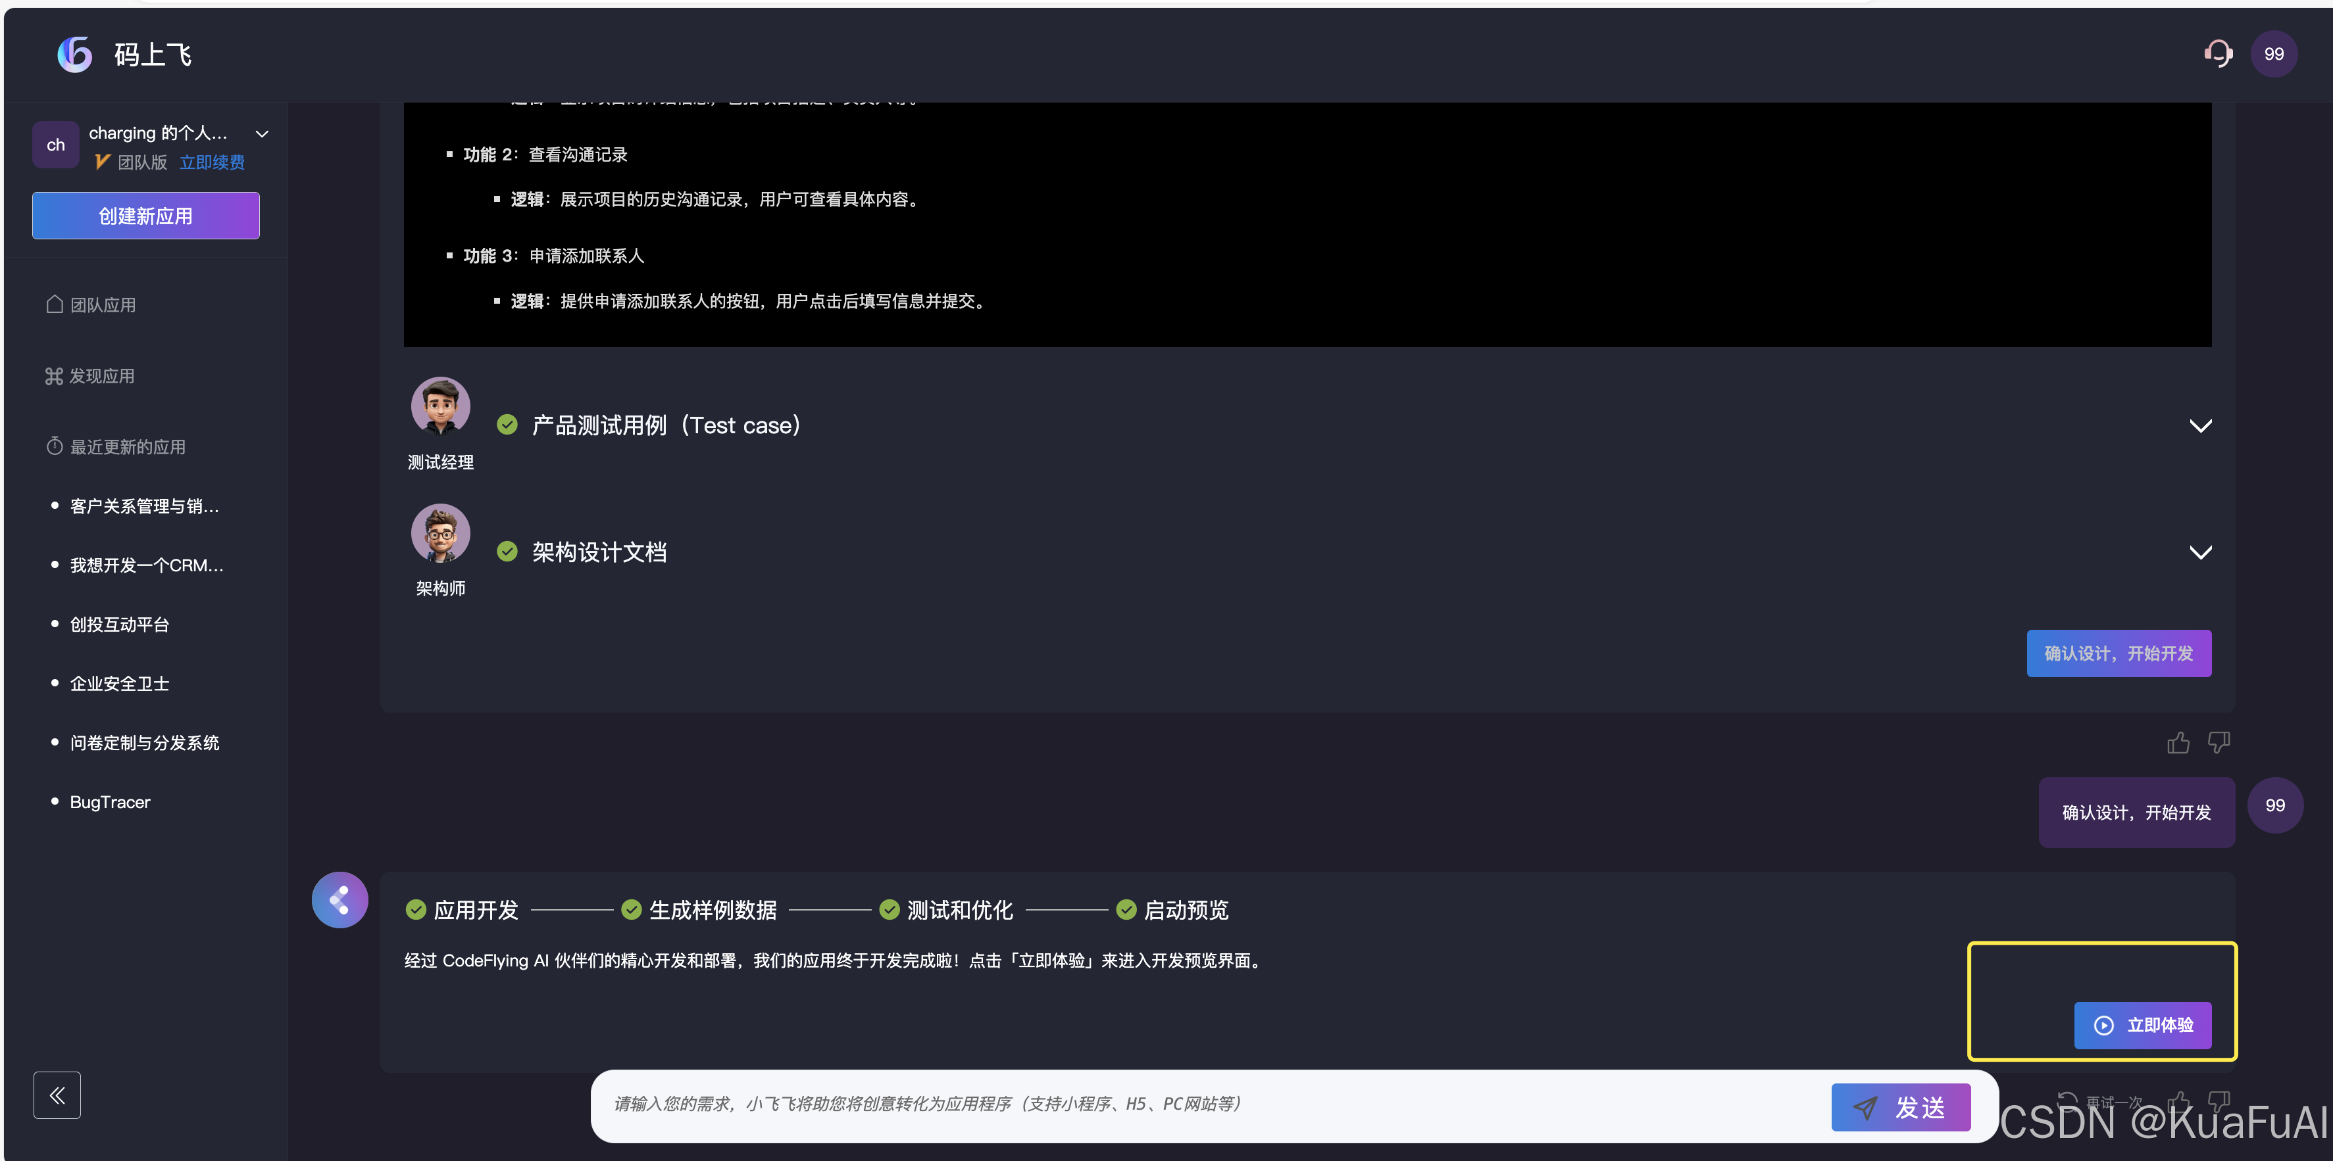Open 企业安全卫士 recent app
Viewport: 2333px width, 1161px height.
(x=120, y=683)
